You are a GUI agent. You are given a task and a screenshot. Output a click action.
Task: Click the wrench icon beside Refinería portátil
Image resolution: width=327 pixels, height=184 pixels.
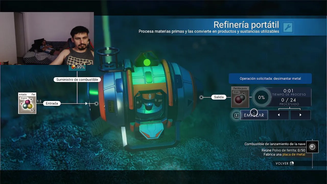[x=288, y=27]
